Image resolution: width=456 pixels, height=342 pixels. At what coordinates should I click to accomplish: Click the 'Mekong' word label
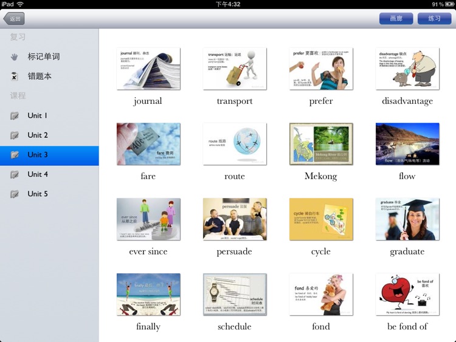click(321, 176)
